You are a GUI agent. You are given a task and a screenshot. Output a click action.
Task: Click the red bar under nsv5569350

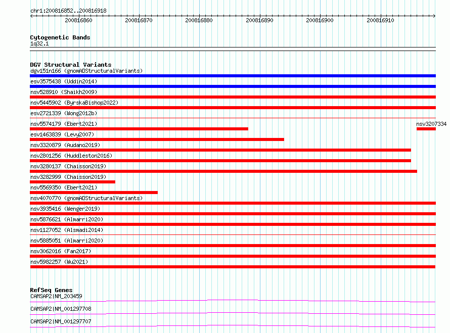click(94, 193)
